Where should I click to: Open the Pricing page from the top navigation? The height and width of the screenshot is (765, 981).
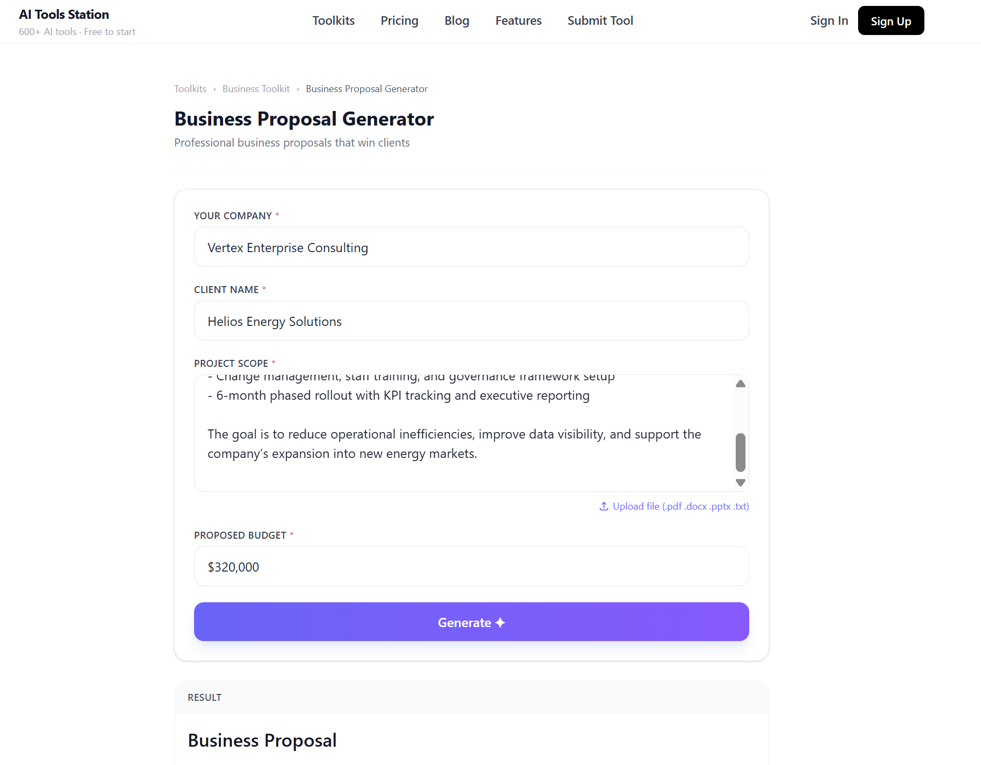coord(399,20)
